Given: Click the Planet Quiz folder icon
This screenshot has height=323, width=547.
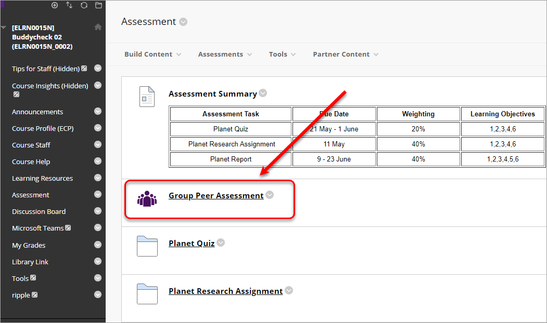Looking at the screenshot, I should pos(147,246).
